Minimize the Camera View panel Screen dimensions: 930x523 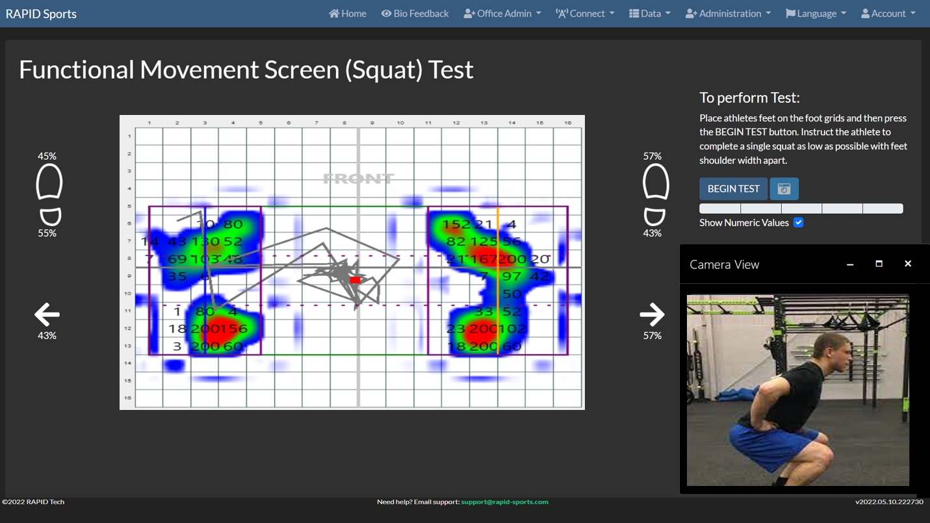850,264
